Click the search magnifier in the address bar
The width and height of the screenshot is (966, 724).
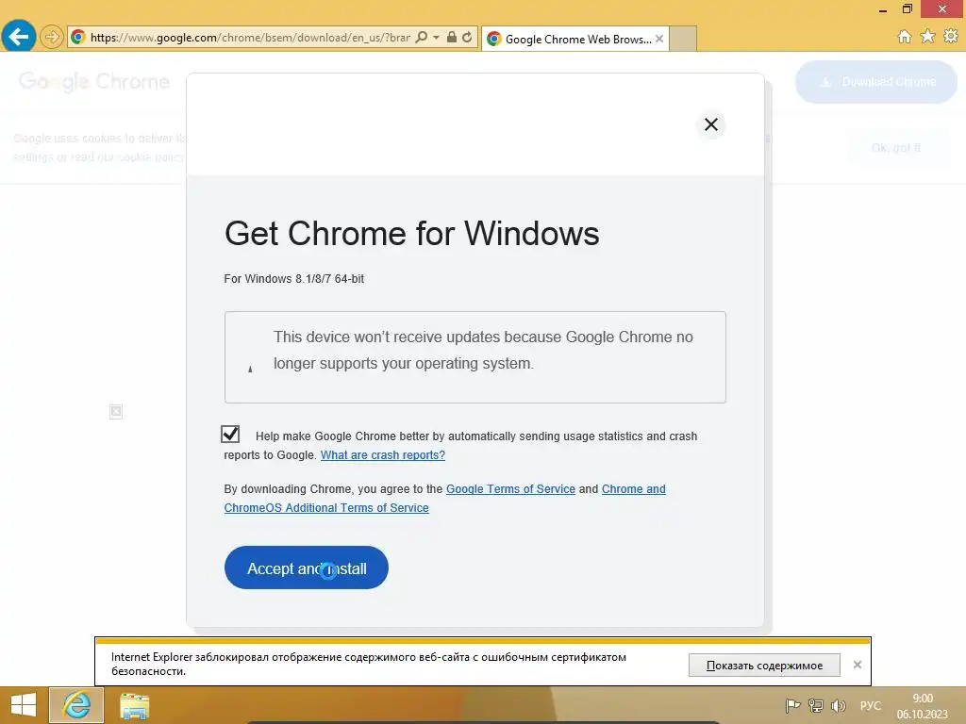[x=422, y=38]
